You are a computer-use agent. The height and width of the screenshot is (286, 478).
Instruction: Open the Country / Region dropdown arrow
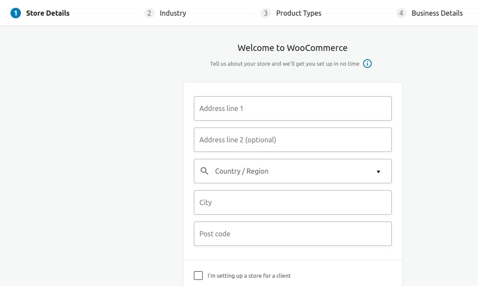click(x=378, y=172)
